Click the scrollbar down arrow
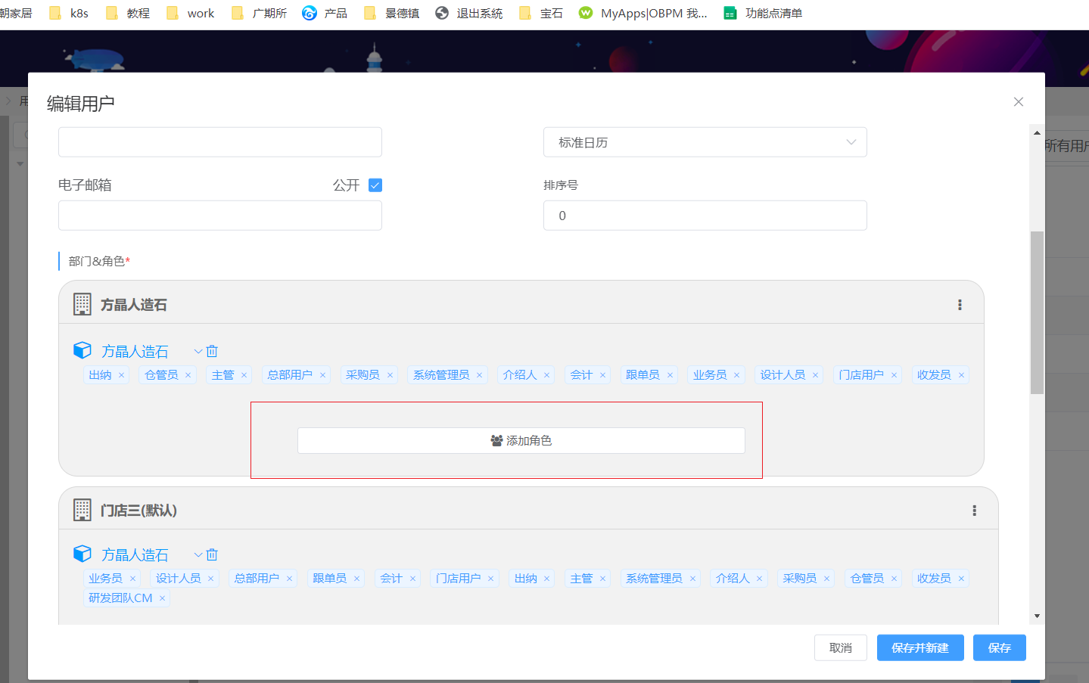 click(1037, 616)
